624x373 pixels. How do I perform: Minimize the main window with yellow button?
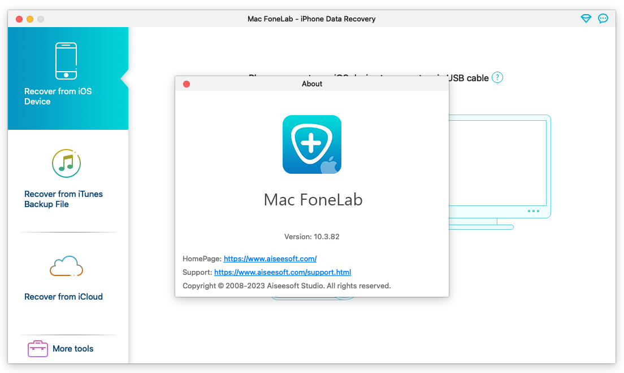click(30, 19)
